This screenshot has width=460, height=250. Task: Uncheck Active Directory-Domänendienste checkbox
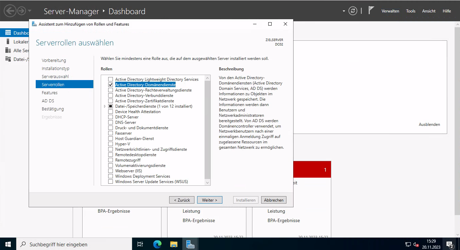pyautogui.click(x=111, y=85)
